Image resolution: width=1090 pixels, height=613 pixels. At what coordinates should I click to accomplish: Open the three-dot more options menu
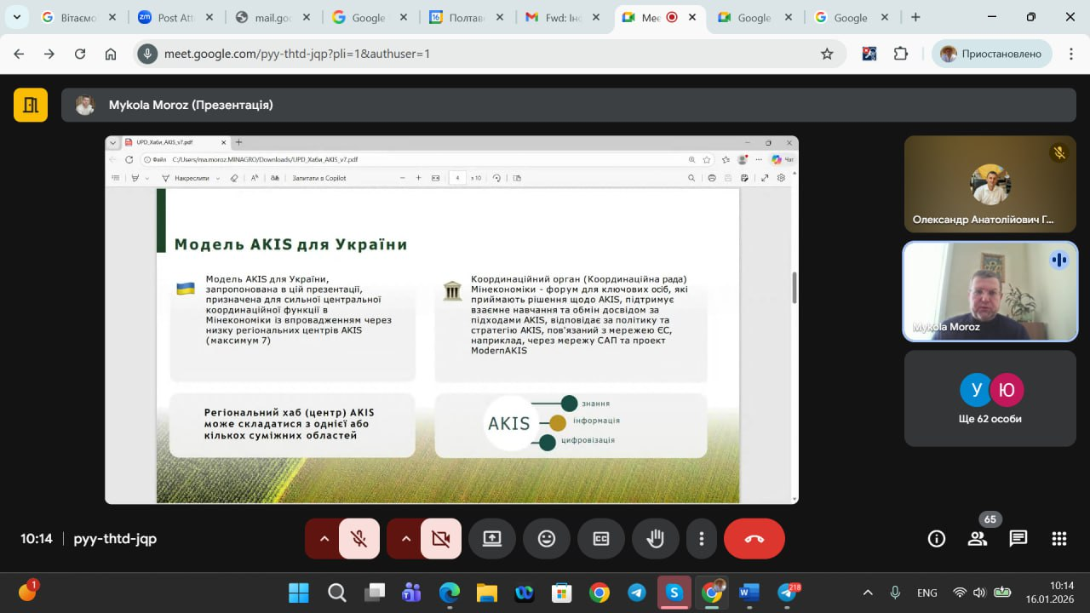pyautogui.click(x=702, y=538)
